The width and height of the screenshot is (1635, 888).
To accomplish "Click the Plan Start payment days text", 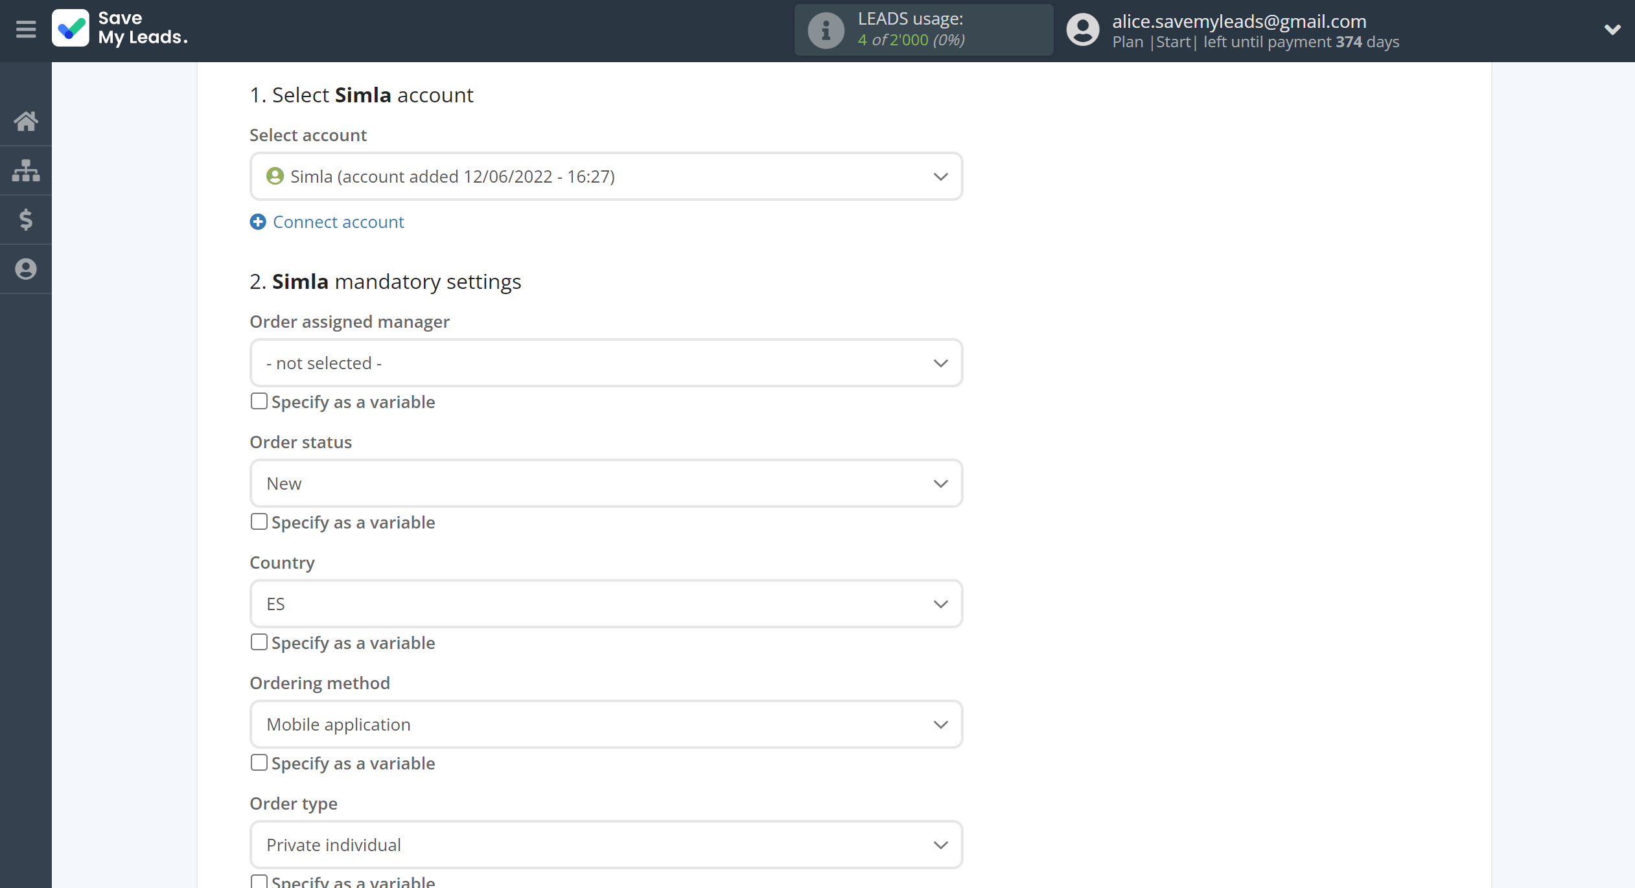I will click(1255, 42).
